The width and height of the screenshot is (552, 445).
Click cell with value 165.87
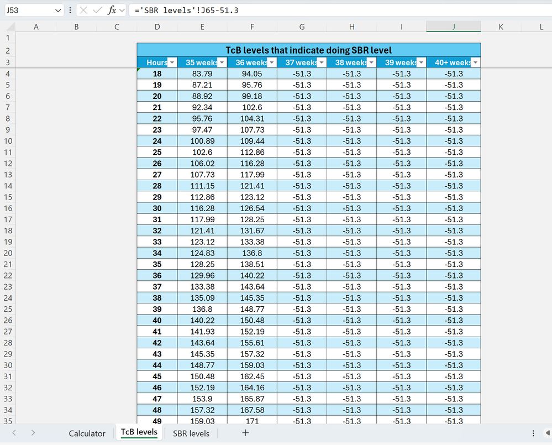coord(252,399)
